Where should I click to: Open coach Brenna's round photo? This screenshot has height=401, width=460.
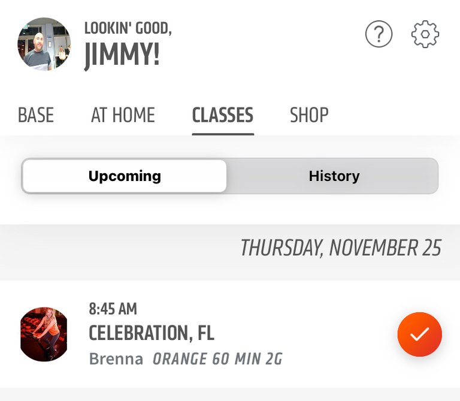(44, 334)
